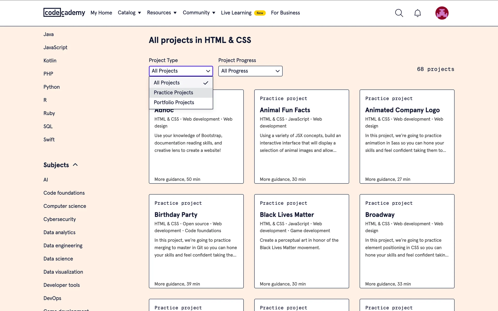Go to My Home
498x311 pixels.
(x=101, y=13)
